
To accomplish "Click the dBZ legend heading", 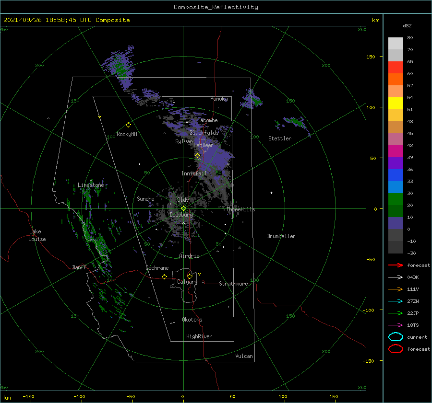I will click(x=407, y=25).
